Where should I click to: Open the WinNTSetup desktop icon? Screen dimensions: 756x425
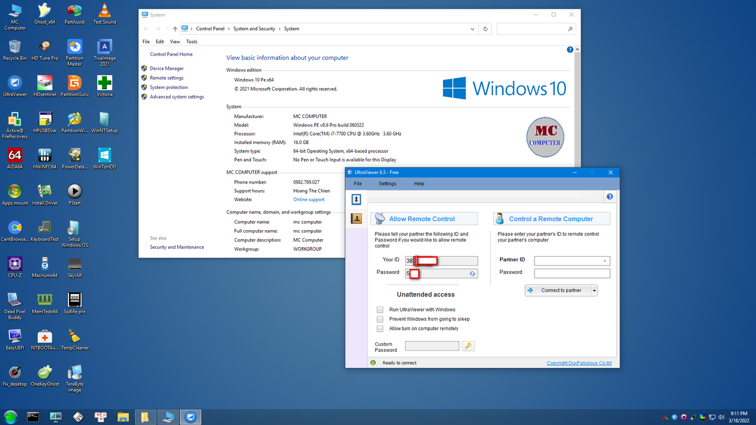tap(105, 123)
